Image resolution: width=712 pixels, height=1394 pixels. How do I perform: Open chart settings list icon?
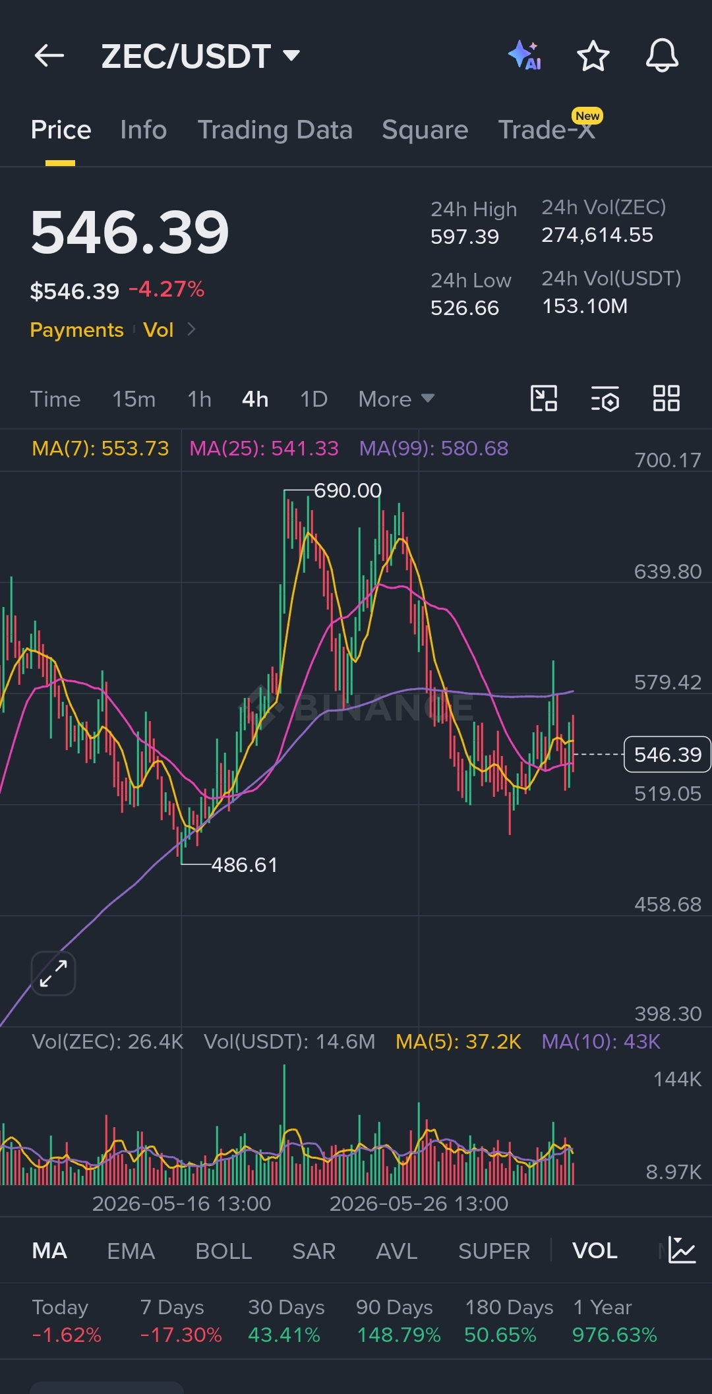coord(605,399)
